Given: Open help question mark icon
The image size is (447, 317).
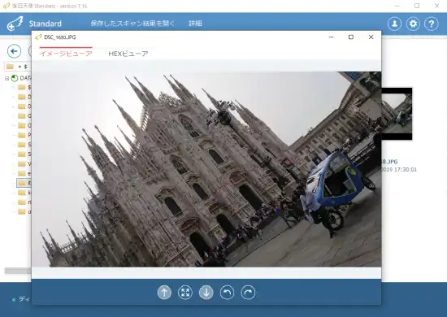Looking at the screenshot, I should (x=432, y=24).
